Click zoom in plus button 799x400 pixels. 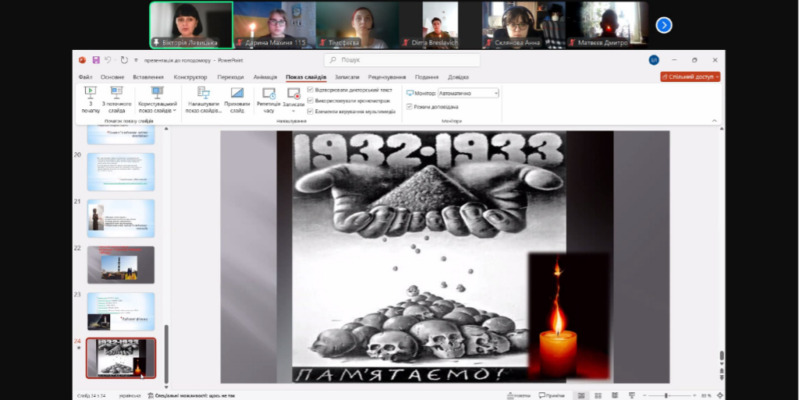[x=694, y=395]
